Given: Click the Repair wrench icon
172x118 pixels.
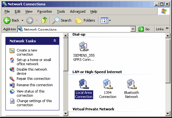Looking at the screenshot, I should (12, 79).
